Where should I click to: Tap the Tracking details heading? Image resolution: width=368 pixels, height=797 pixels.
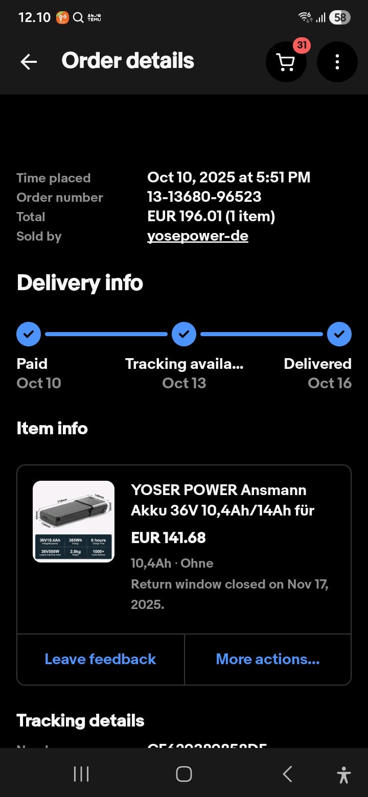pos(80,720)
